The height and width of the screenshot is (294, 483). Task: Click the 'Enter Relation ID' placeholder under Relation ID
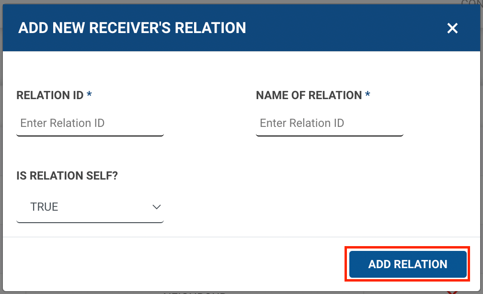[62, 124]
